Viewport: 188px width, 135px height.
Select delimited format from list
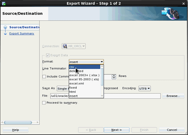click(x=85, y=71)
